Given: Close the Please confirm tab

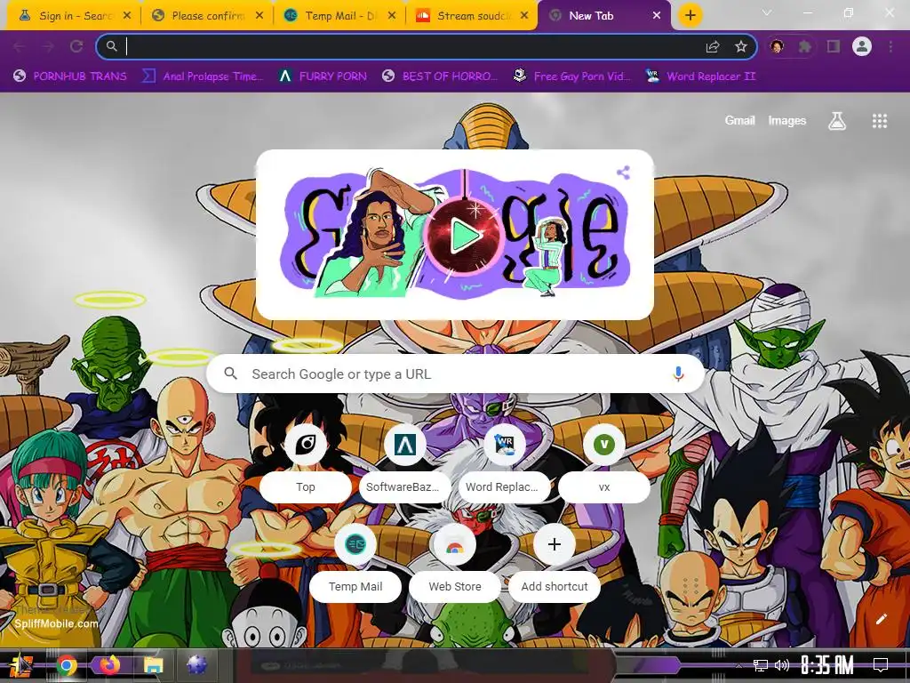Looking at the screenshot, I should (259, 16).
